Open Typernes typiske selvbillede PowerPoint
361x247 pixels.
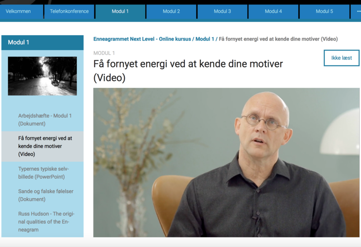[43, 173]
